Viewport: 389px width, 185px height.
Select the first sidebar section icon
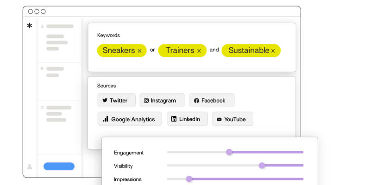pos(42,26)
